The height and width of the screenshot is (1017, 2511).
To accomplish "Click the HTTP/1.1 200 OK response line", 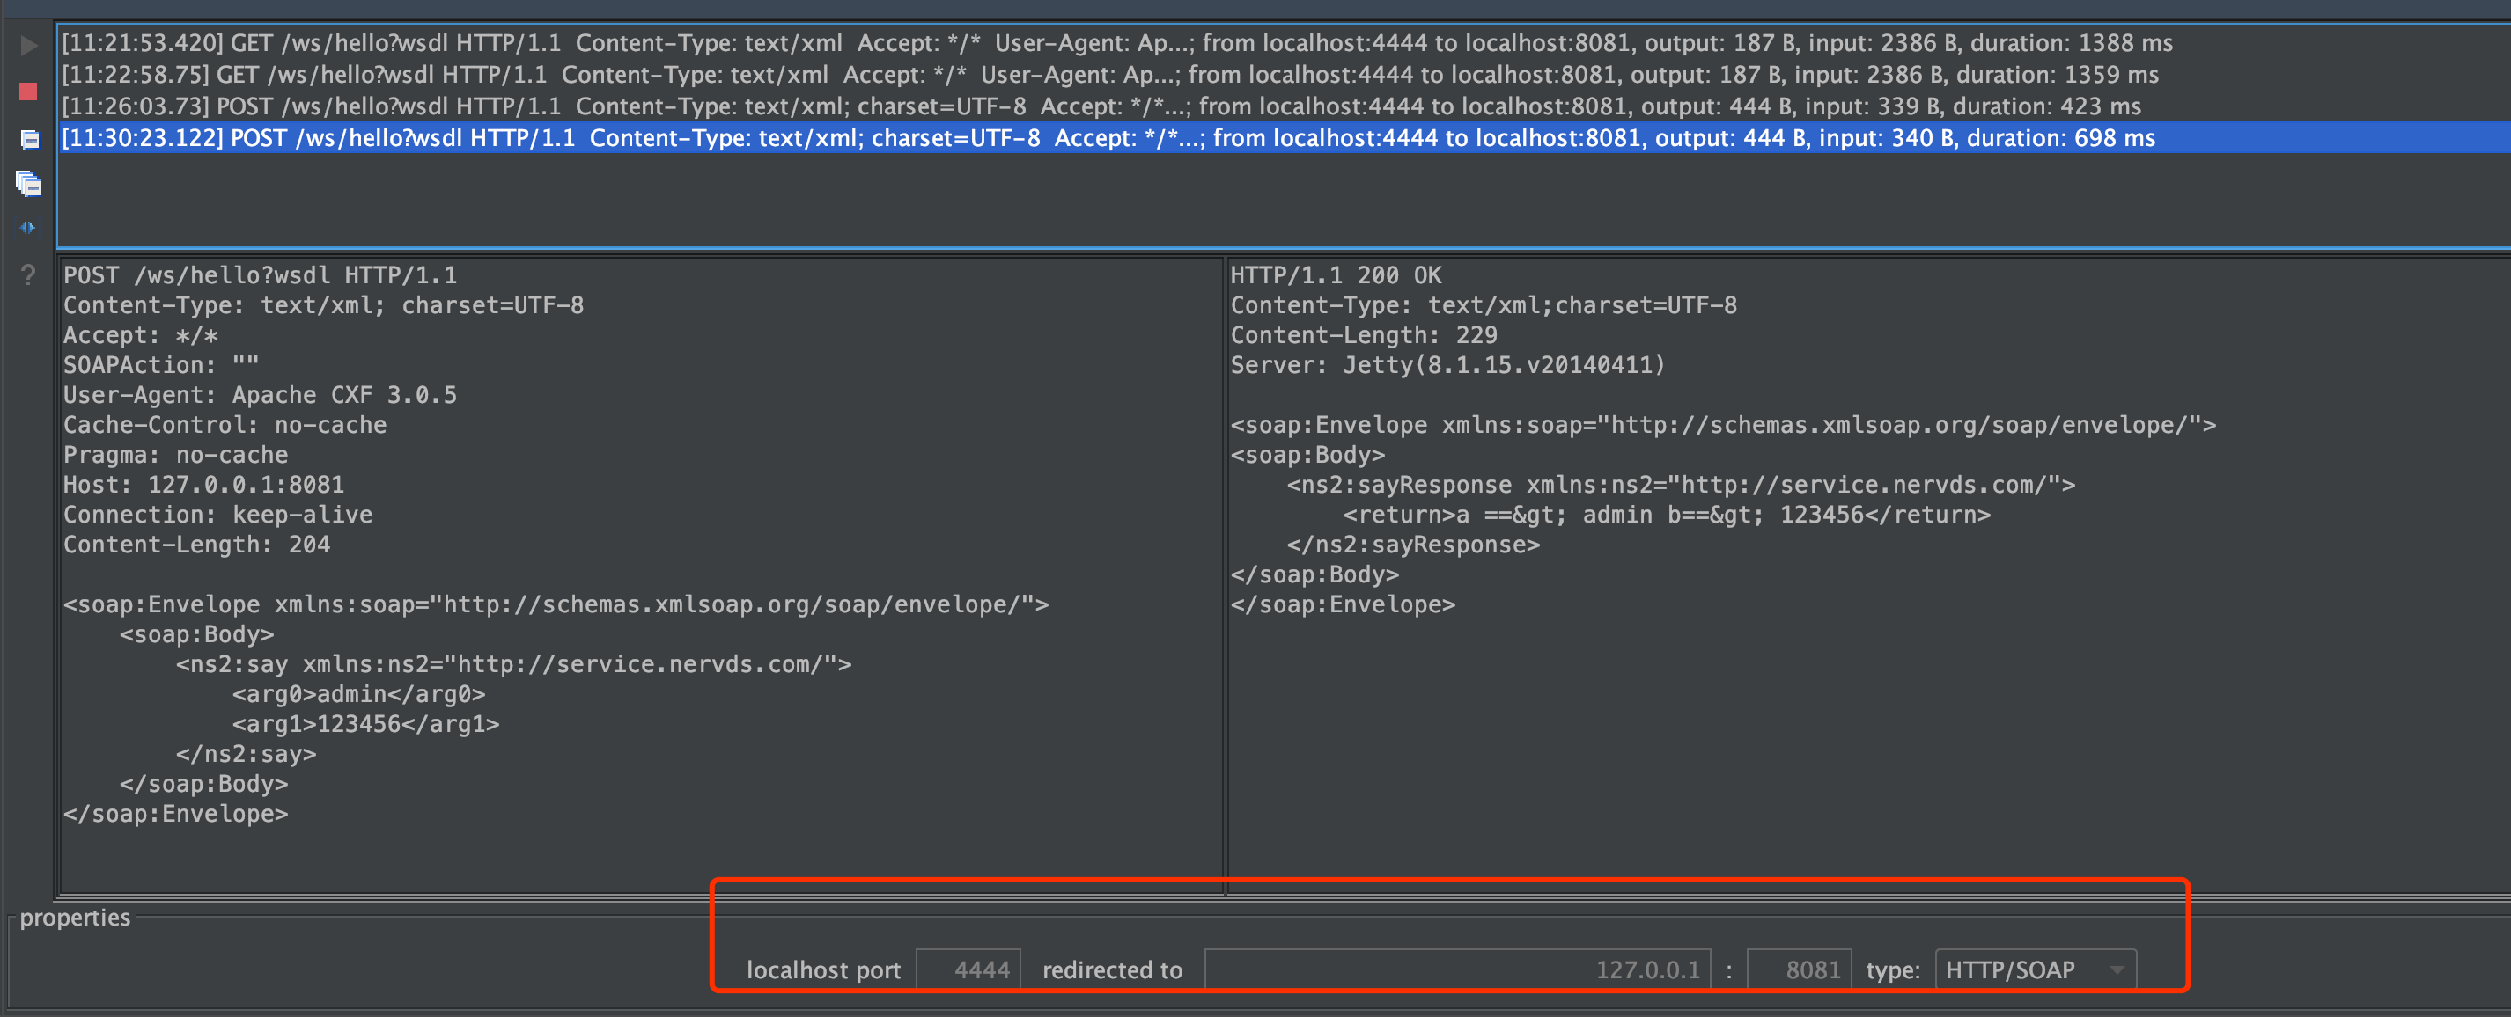I will [1335, 275].
